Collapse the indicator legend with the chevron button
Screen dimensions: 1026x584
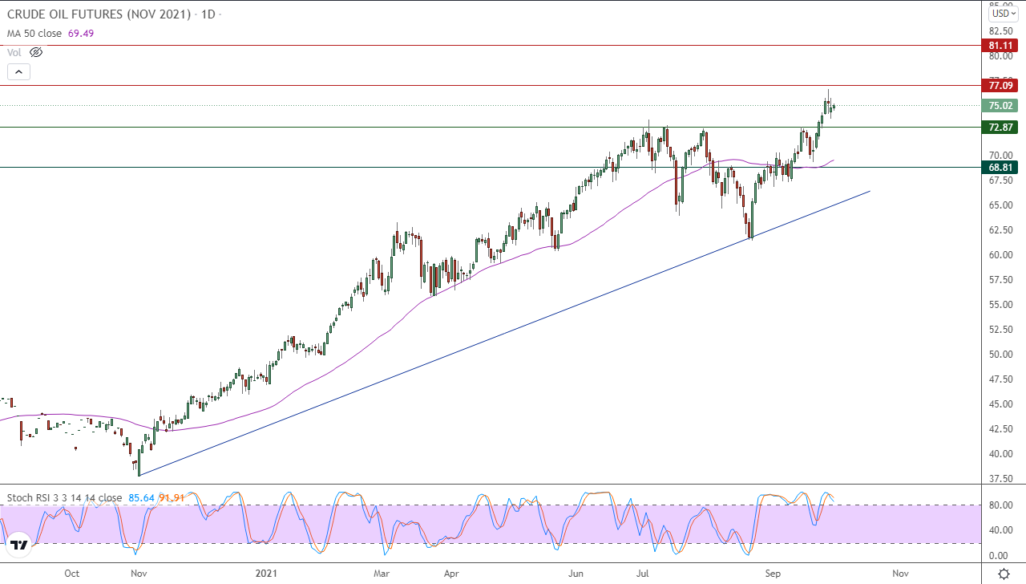click(x=19, y=71)
